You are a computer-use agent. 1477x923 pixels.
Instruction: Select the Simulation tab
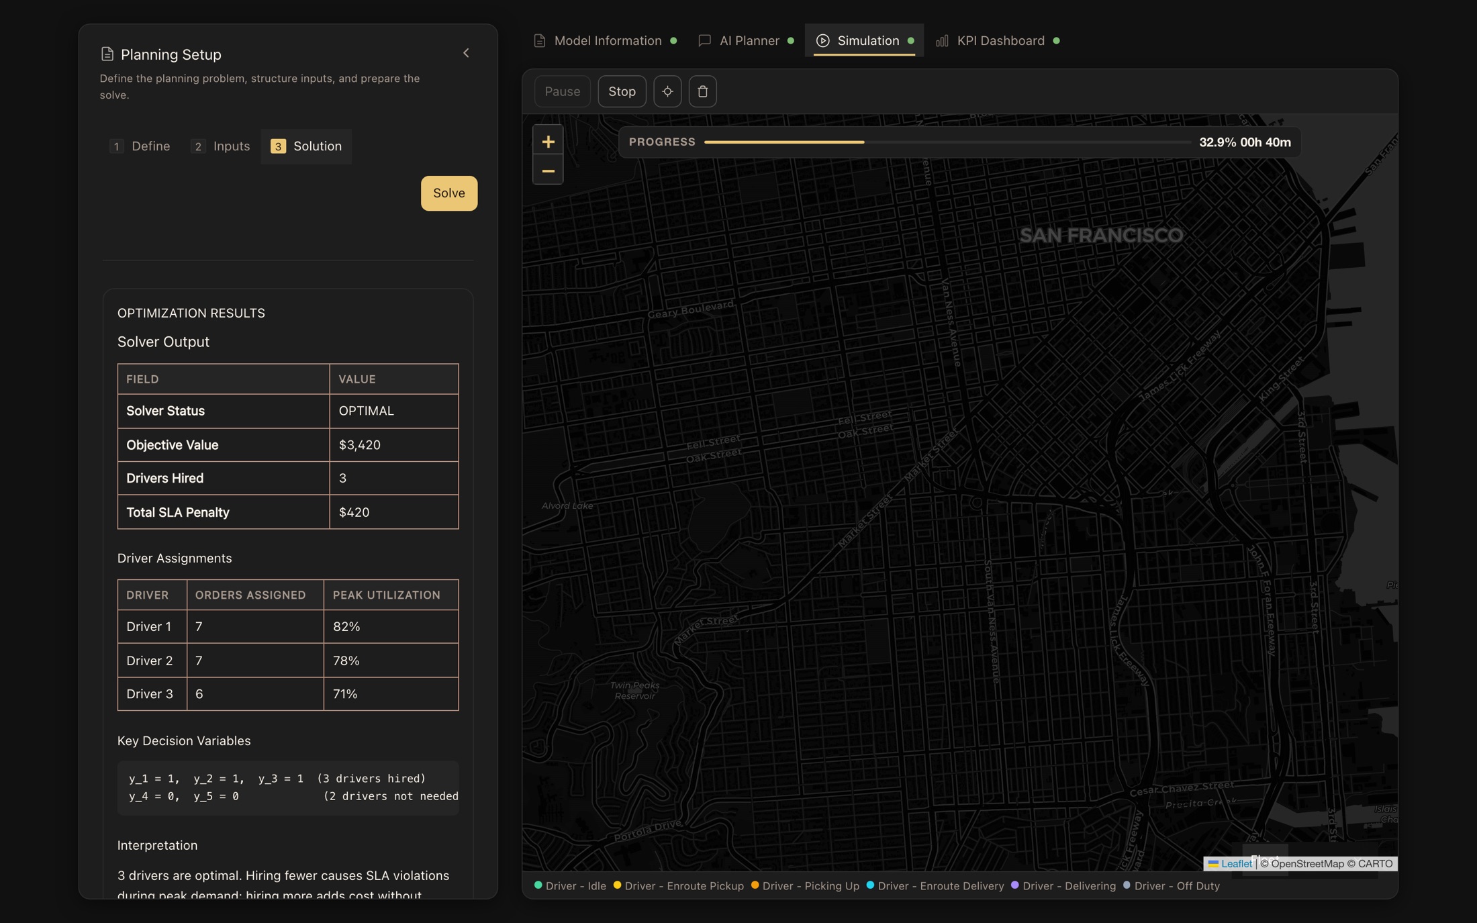pos(865,41)
